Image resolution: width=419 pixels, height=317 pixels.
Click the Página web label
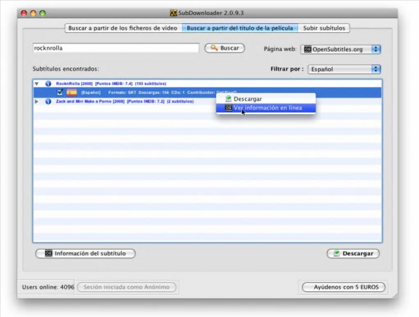click(280, 49)
